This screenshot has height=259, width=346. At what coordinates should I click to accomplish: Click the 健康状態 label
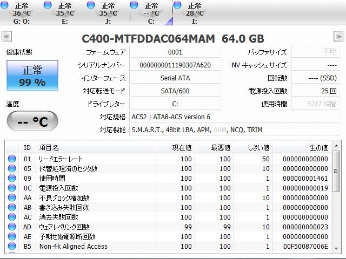tap(19, 52)
